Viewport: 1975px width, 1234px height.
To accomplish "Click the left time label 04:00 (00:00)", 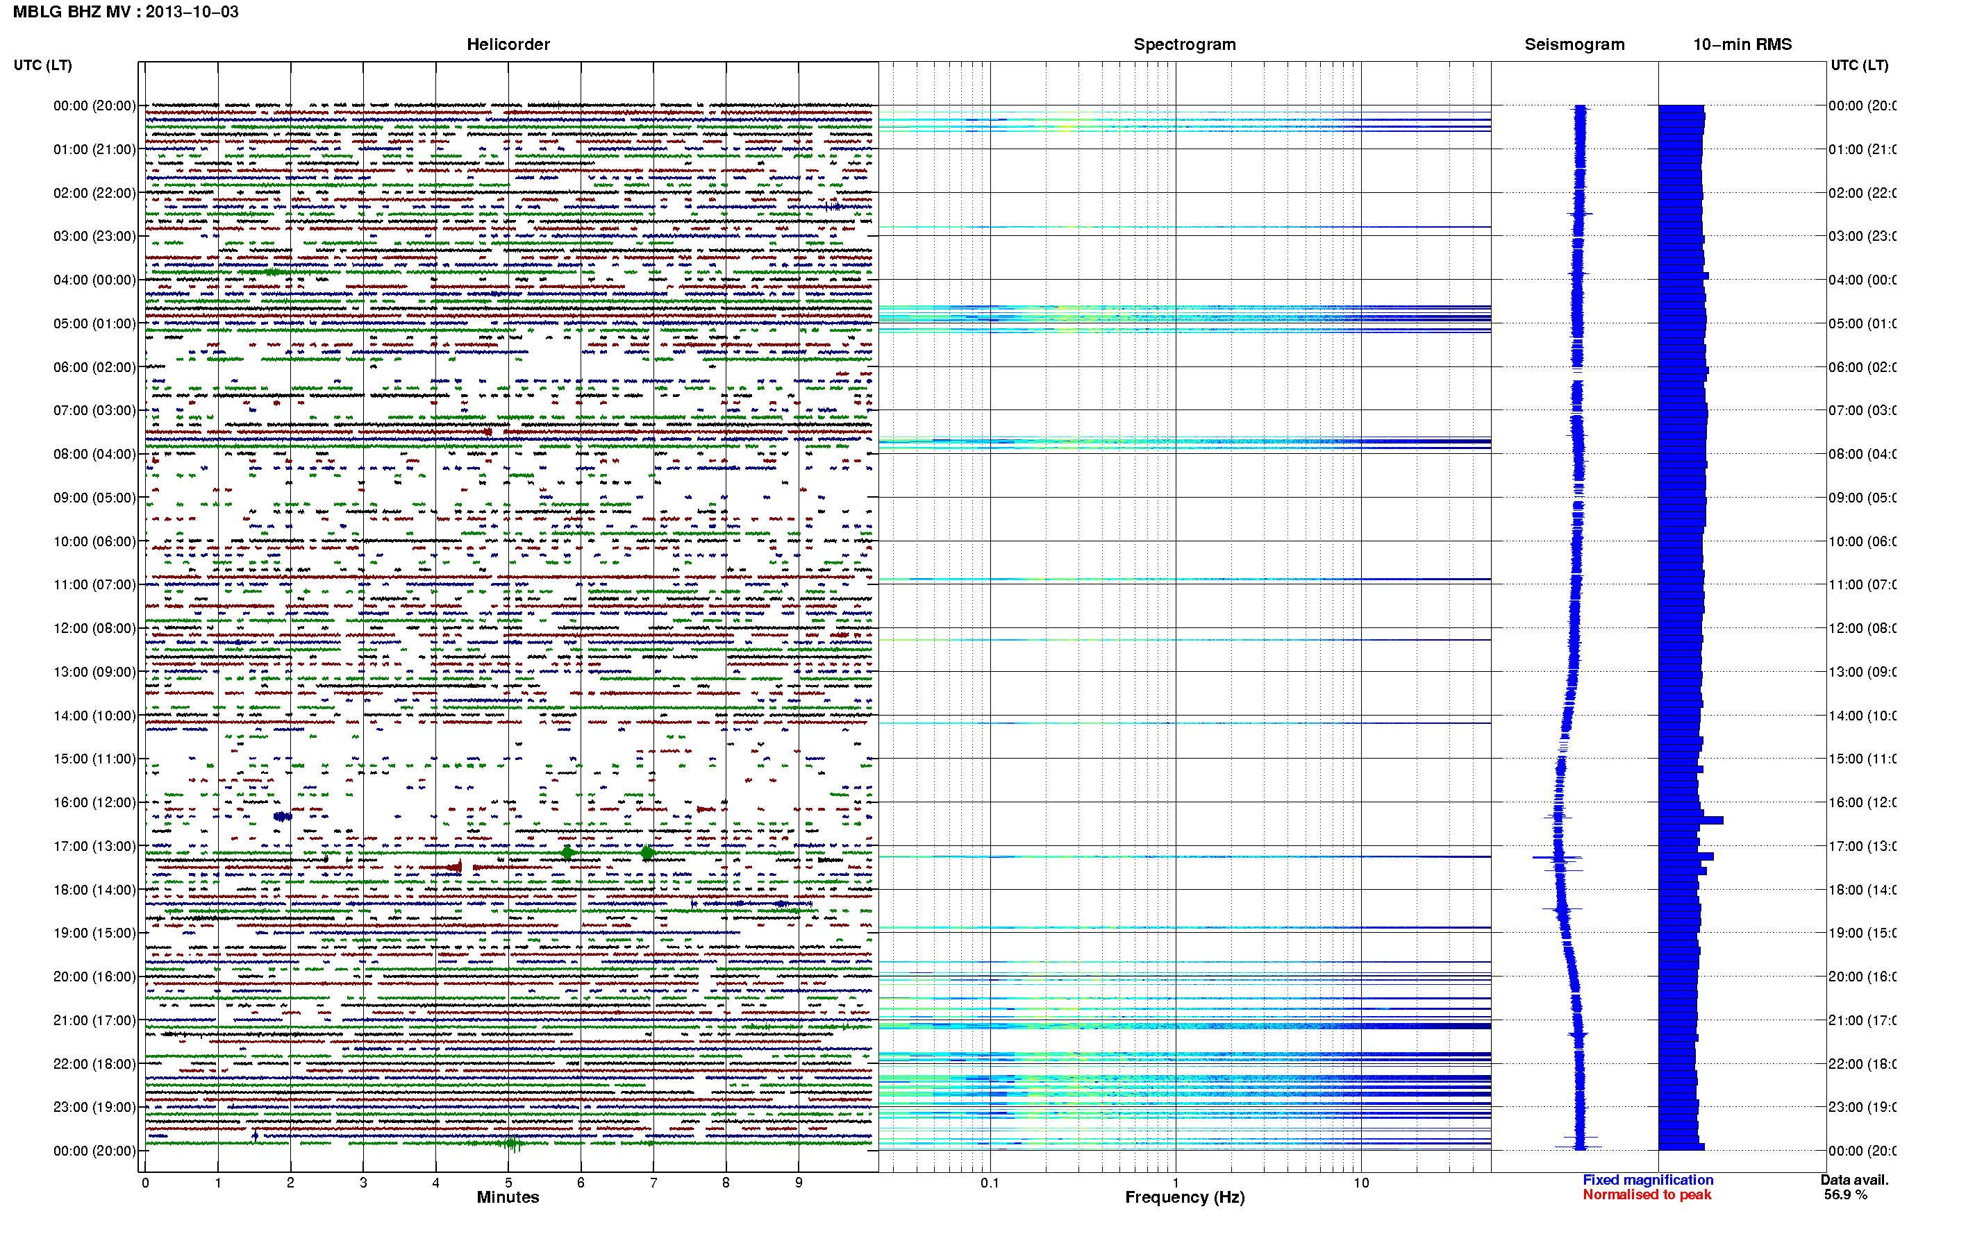I will pos(94,280).
